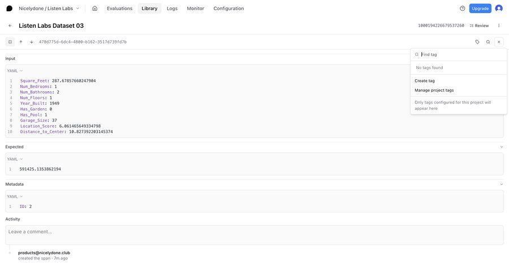Select Create tag in the popup
The height and width of the screenshot is (274, 509).
pyautogui.click(x=425, y=81)
